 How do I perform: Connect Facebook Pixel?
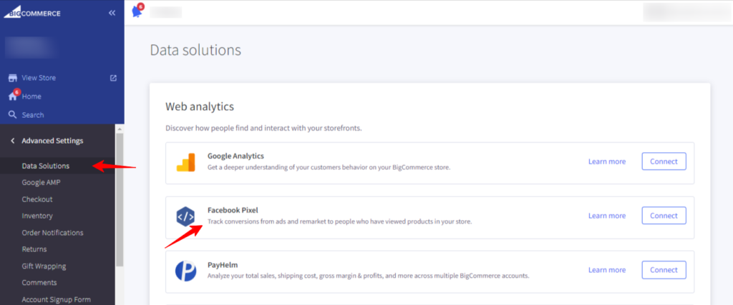[x=664, y=216]
